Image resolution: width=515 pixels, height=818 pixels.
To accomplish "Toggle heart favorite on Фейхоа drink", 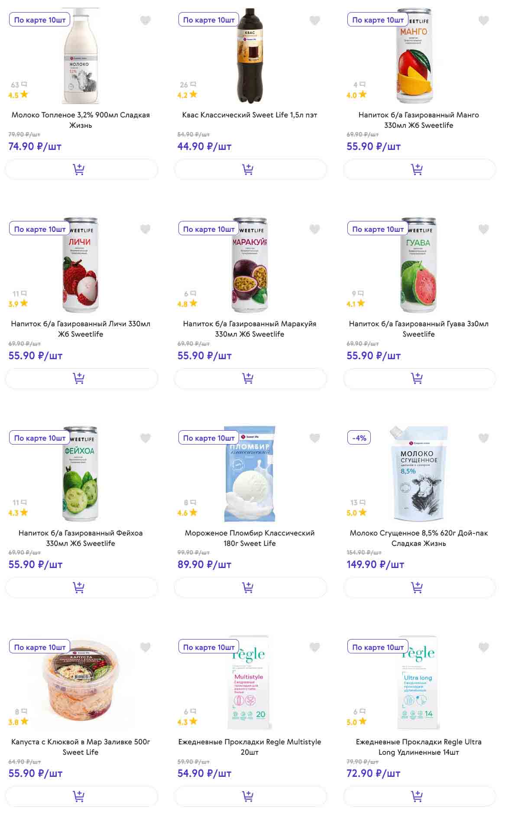I will pyautogui.click(x=146, y=438).
